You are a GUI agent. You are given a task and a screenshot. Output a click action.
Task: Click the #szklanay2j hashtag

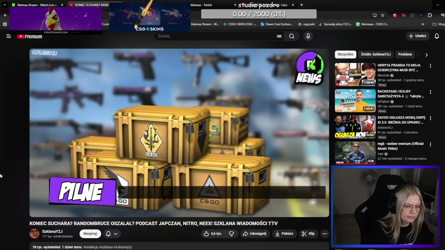pyautogui.click(x=123, y=247)
